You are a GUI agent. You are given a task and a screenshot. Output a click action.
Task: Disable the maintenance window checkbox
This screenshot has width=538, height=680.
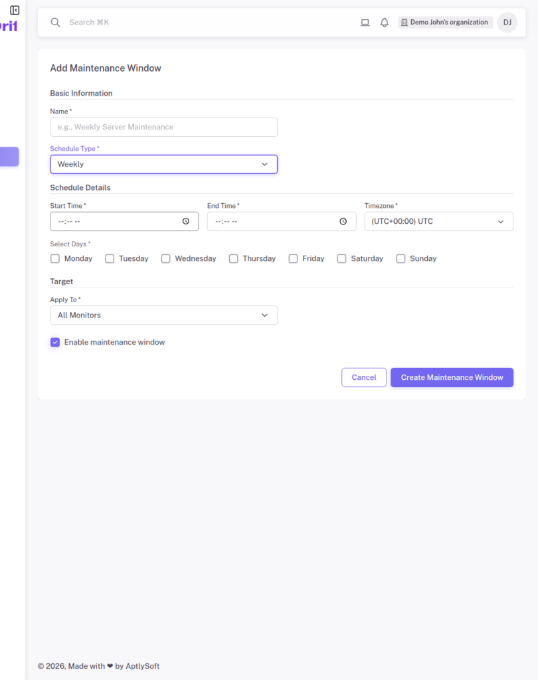[55, 342]
